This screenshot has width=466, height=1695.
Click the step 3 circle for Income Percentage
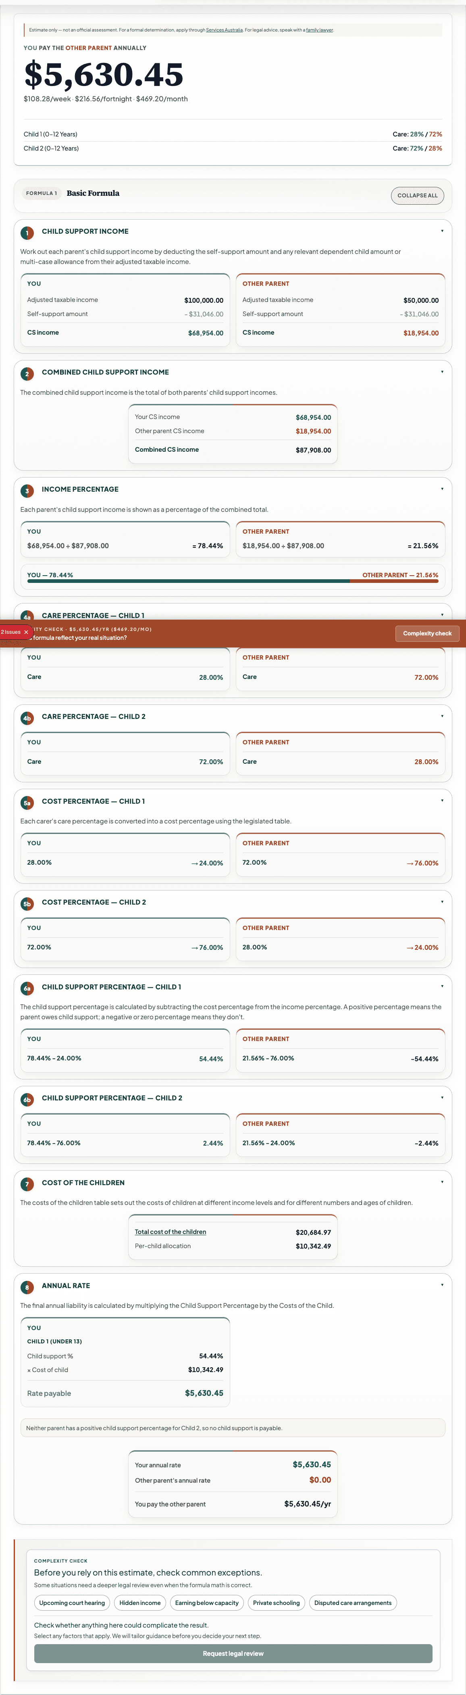27,491
